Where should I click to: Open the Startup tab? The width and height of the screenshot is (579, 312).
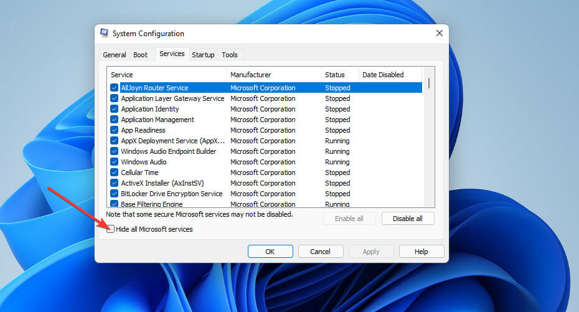click(x=203, y=55)
